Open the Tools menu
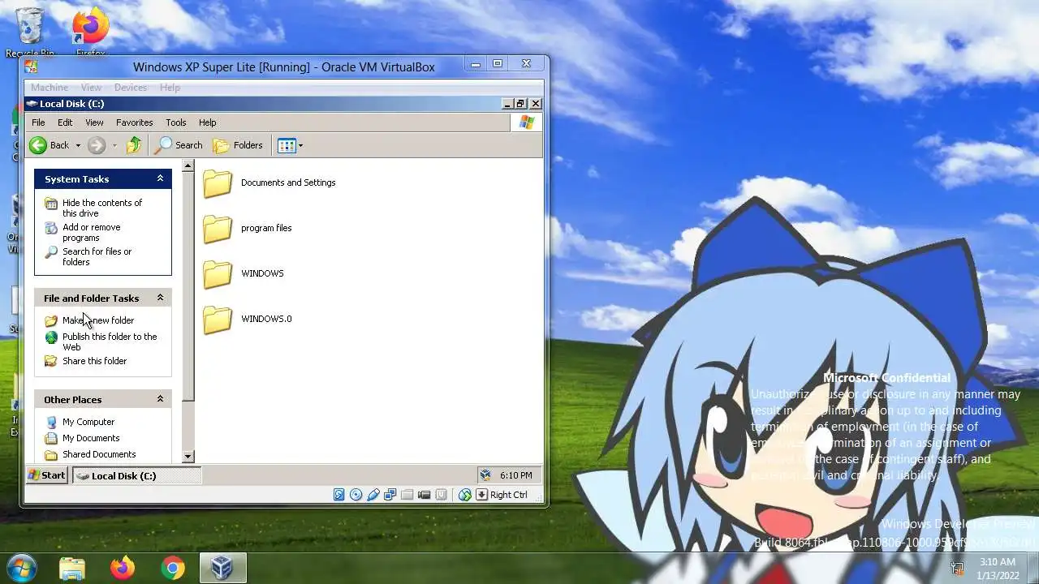This screenshot has width=1039, height=584. click(x=176, y=122)
